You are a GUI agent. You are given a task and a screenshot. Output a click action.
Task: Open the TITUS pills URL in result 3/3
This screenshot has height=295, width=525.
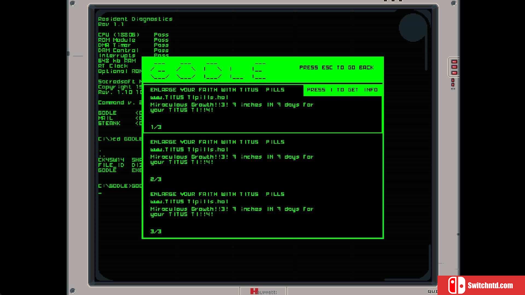pos(189,202)
